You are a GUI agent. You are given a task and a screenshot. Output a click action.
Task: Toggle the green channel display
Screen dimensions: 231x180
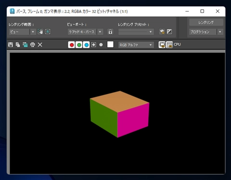[x=79, y=45]
